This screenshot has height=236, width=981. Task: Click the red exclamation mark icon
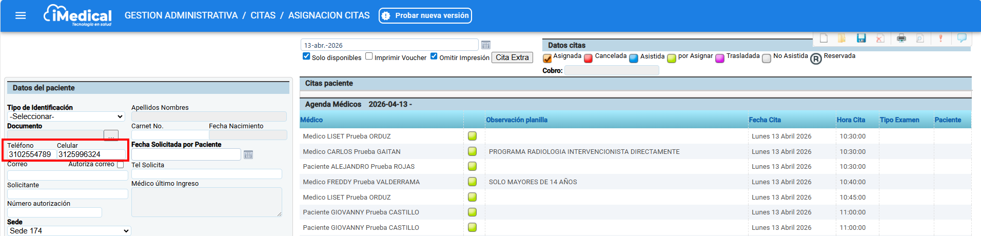point(940,38)
